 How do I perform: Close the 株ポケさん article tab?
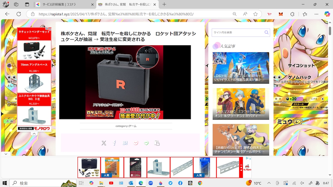pos(154,4)
